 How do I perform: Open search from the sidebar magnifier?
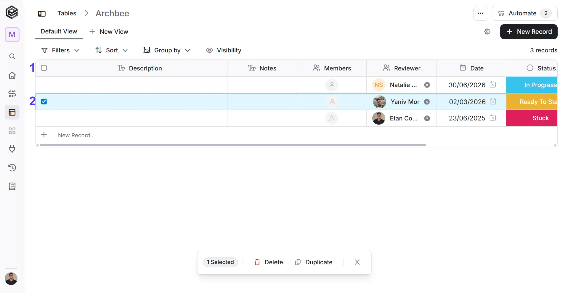click(x=12, y=56)
